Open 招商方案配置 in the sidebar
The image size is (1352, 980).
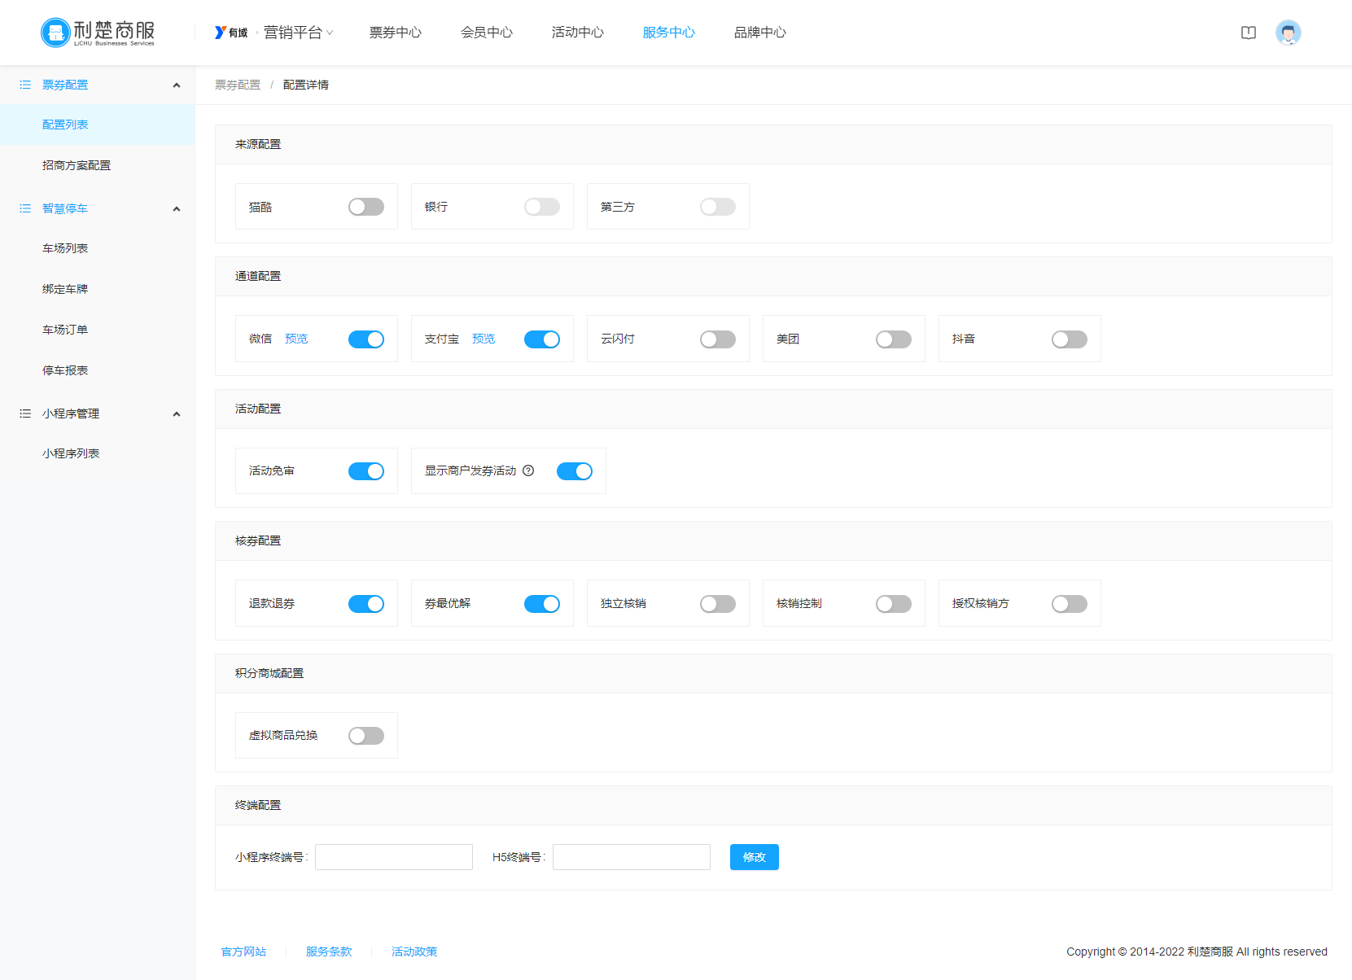tap(98, 165)
